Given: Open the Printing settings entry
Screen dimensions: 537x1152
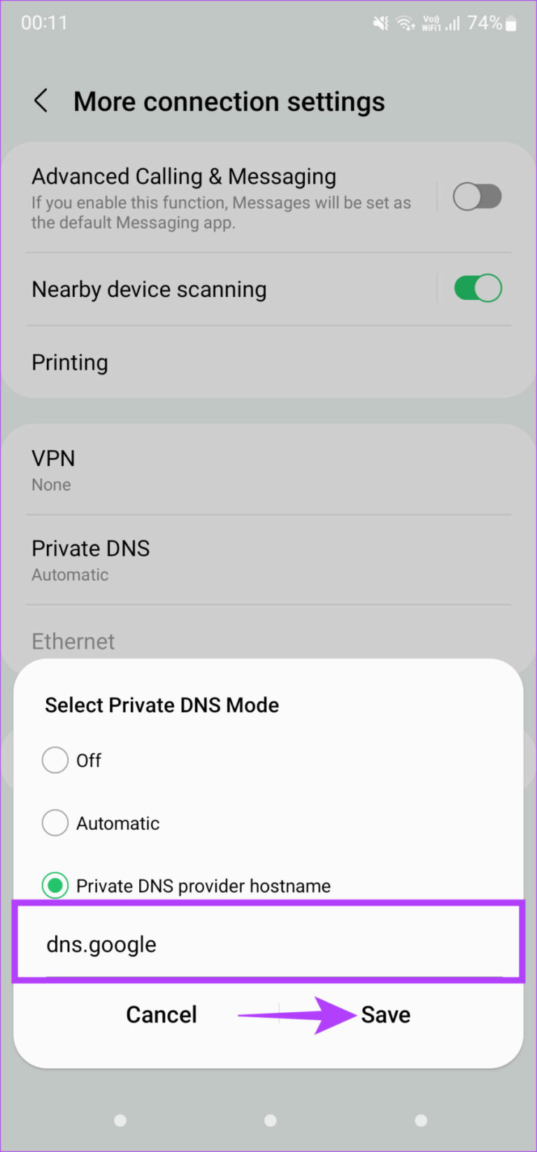Looking at the screenshot, I should [x=70, y=363].
